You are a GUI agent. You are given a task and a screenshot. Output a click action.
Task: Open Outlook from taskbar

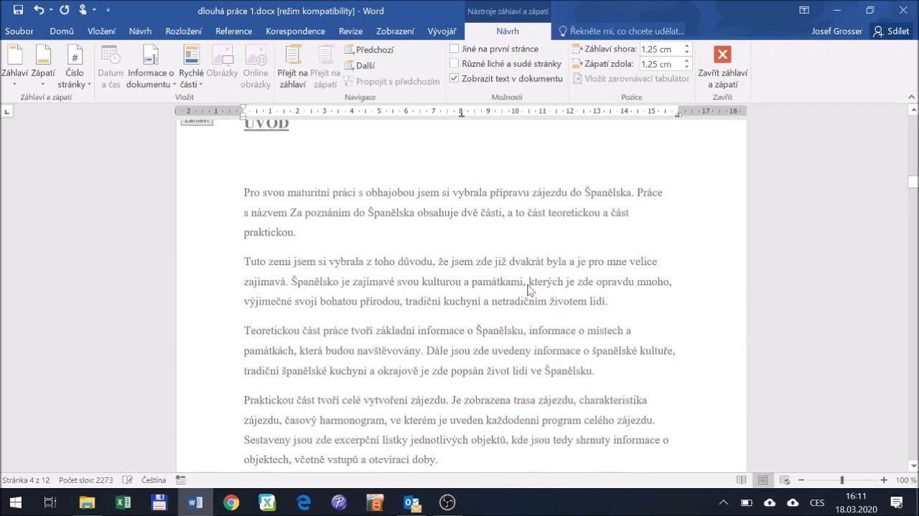[411, 502]
